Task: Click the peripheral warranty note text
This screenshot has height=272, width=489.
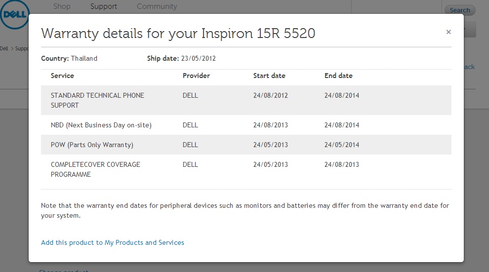Action: coord(244,210)
